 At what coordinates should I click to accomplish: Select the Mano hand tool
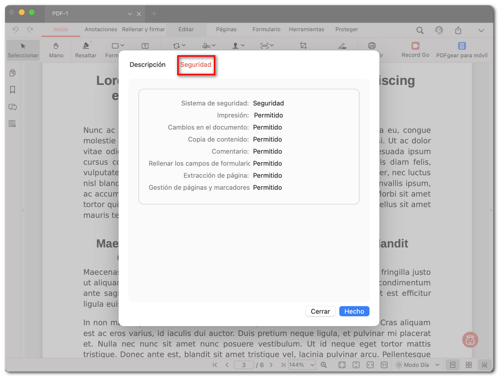click(56, 49)
